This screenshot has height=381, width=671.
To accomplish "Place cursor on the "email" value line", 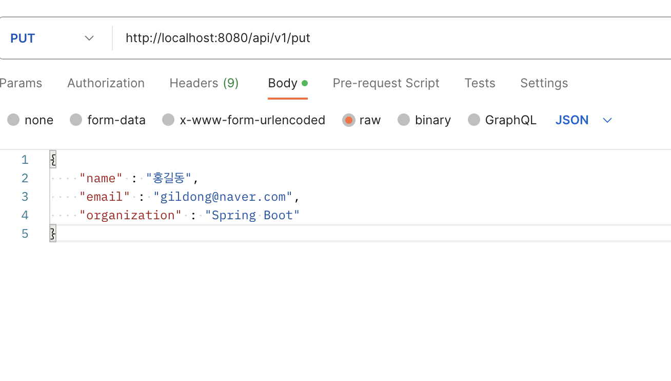I will pyautogui.click(x=360, y=197).
